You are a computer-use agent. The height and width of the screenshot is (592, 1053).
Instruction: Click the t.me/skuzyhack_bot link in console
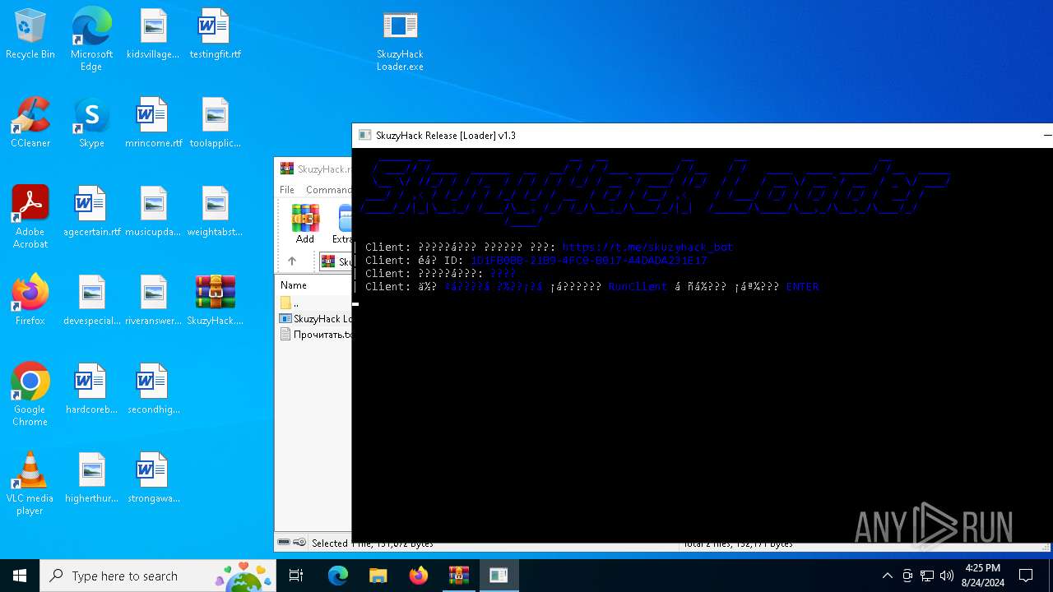(647, 247)
